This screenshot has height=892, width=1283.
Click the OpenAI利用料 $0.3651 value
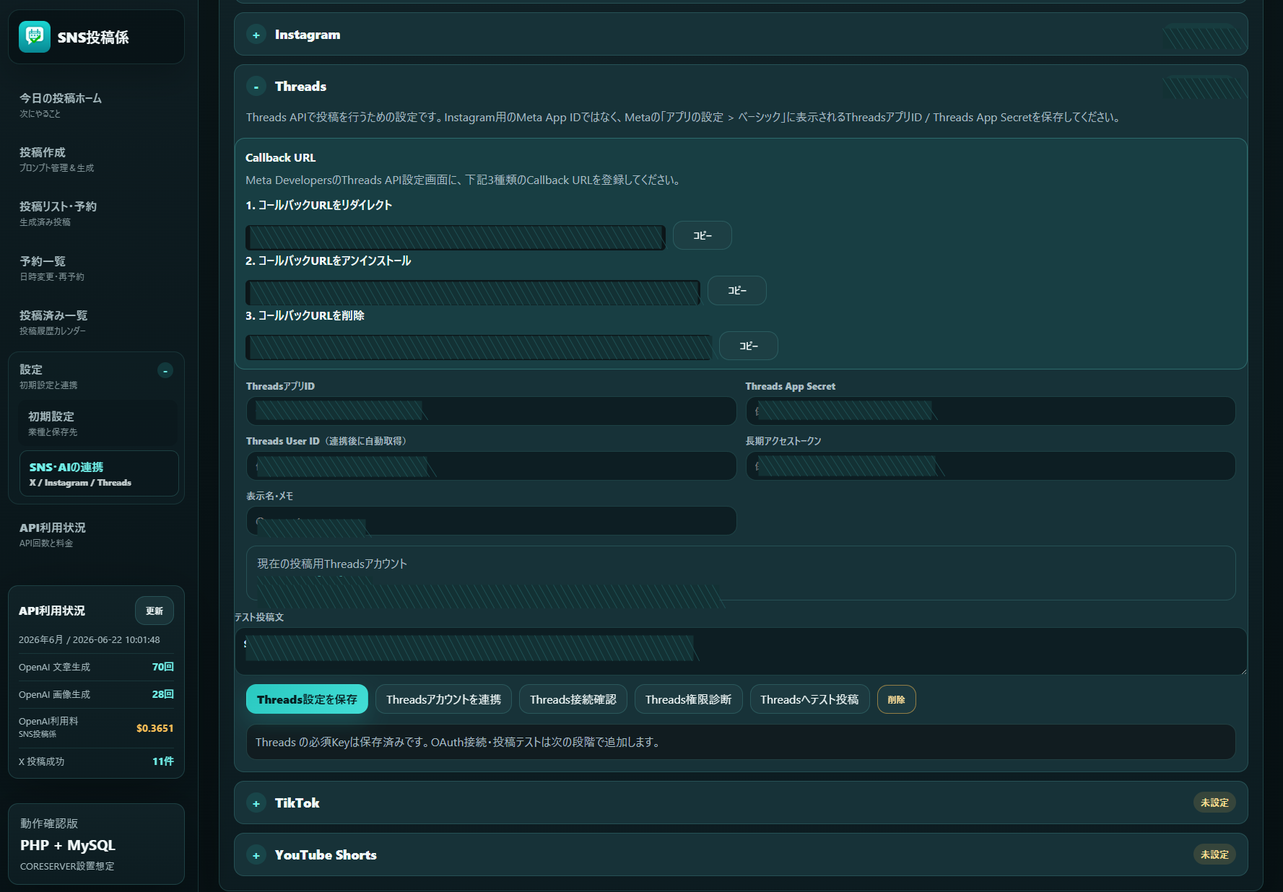(x=155, y=728)
